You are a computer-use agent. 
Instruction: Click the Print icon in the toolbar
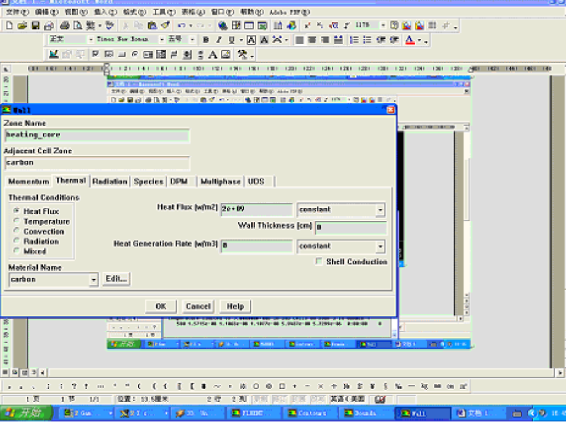[65, 25]
